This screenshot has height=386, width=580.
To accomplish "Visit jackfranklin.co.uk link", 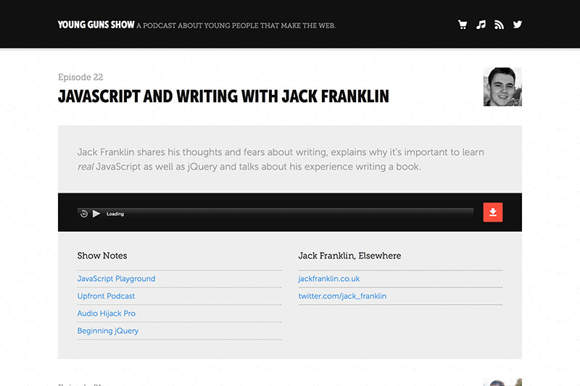I will [x=329, y=279].
